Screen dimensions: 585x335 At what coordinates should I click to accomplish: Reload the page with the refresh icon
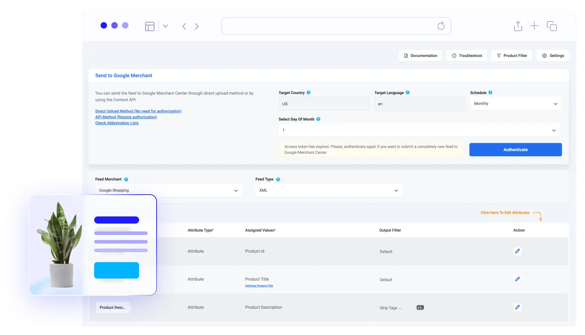(441, 26)
